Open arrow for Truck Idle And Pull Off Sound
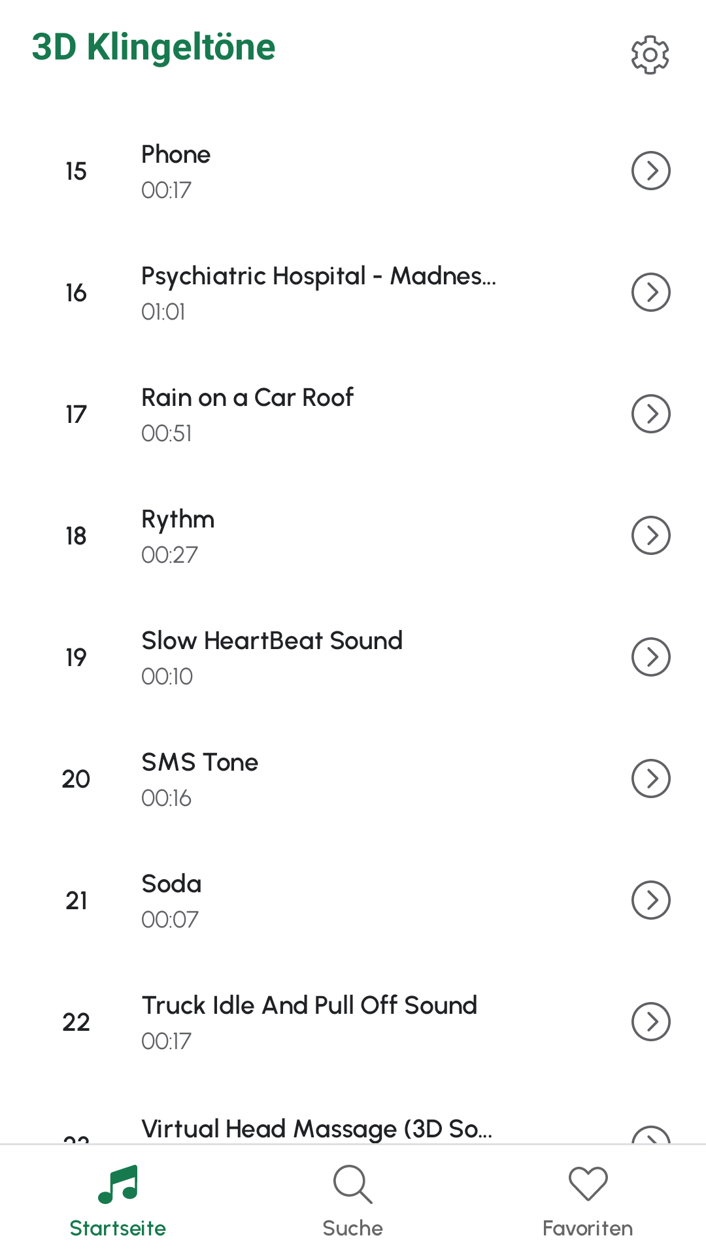The image size is (706, 1255). pyautogui.click(x=650, y=1022)
